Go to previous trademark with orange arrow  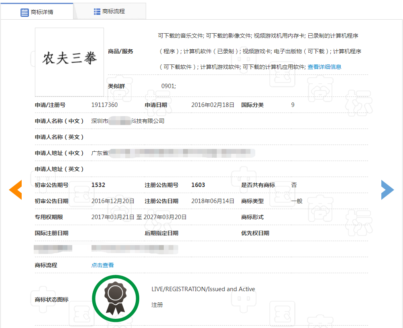pos(15,190)
